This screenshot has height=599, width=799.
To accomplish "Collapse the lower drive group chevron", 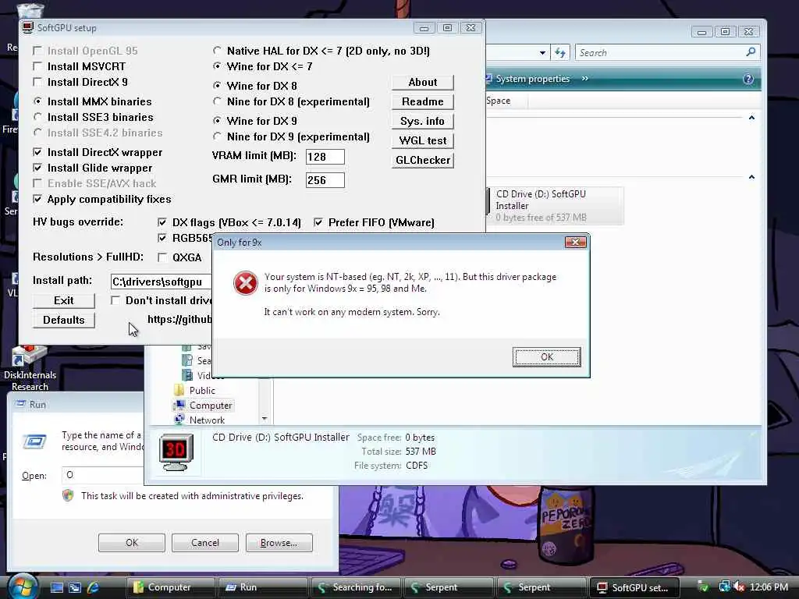I will pyautogui.click(x=751, y=177).
